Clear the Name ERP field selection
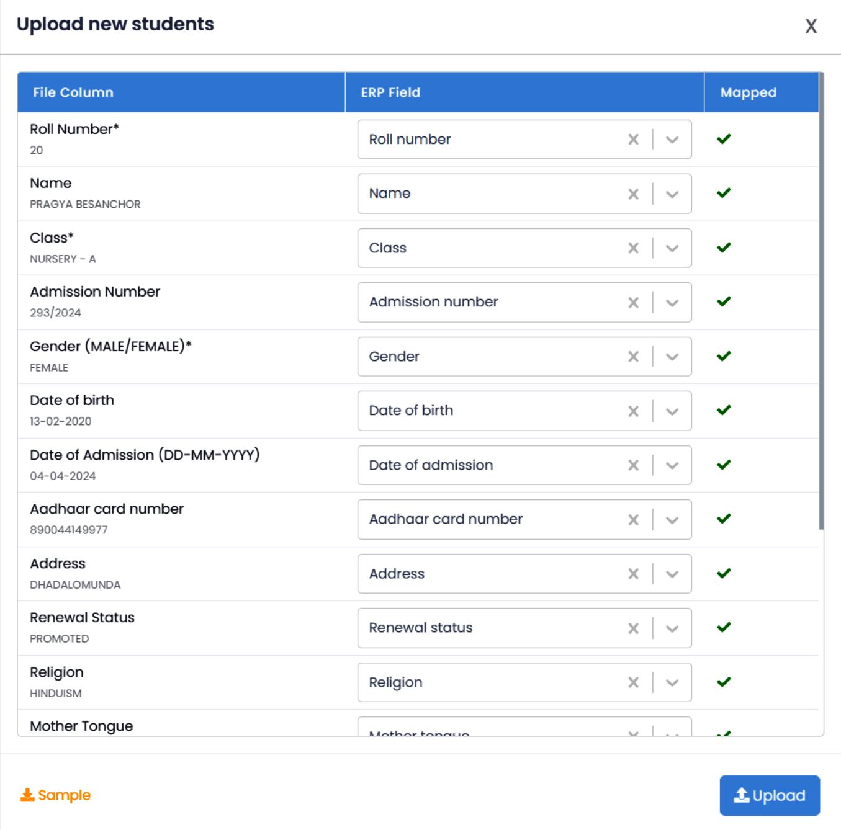 click(x=633, y=194)
